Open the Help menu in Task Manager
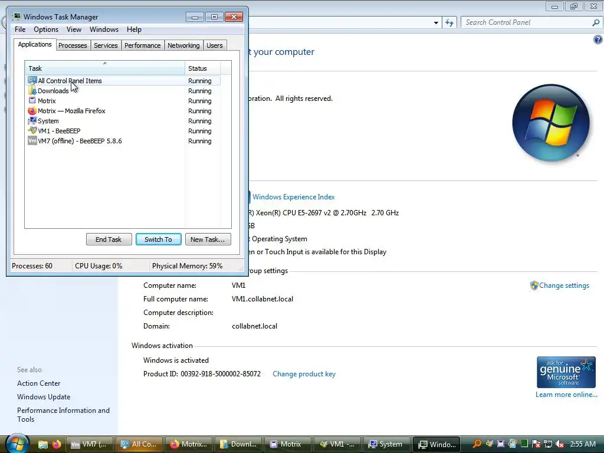 click(134, 29)
